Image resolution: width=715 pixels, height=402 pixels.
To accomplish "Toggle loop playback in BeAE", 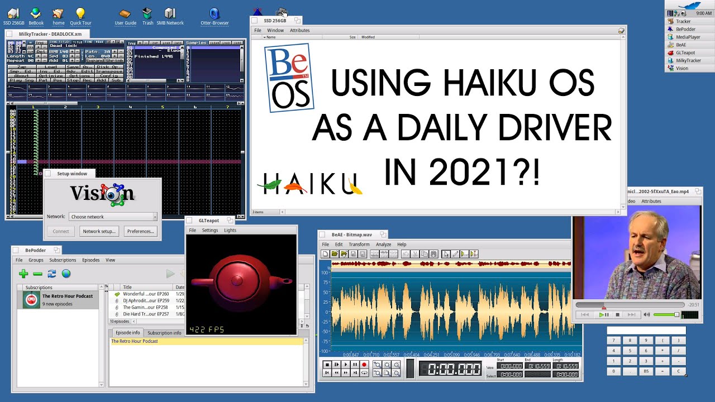I will tap(364, 373).
